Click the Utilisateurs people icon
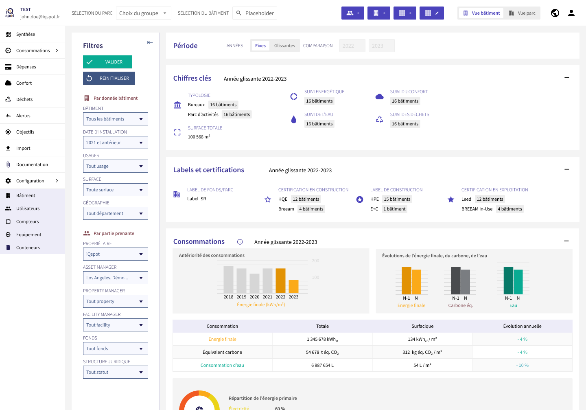 8,208
